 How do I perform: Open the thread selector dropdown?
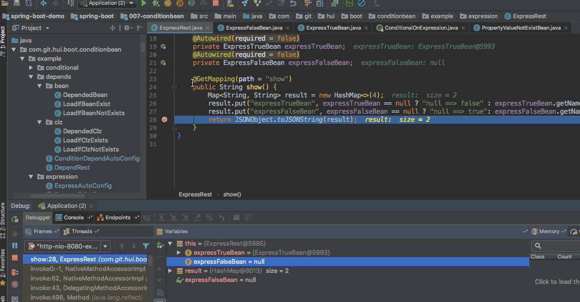coord(105,247)
